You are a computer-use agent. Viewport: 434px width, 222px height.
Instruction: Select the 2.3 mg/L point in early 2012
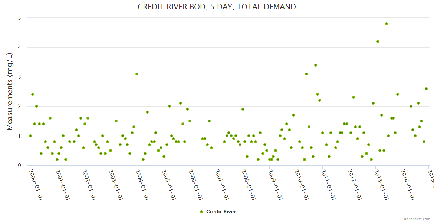354,97
